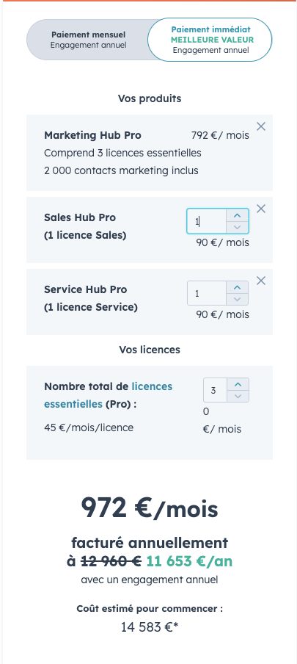Increase total essential licences count
This screenshot has height=664, width=297.
point(238,384)
